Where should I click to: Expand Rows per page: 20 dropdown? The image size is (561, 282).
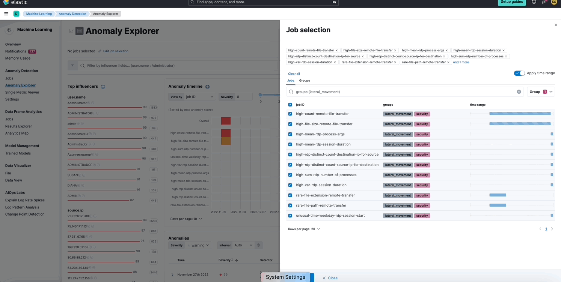[x=304, y=229]
